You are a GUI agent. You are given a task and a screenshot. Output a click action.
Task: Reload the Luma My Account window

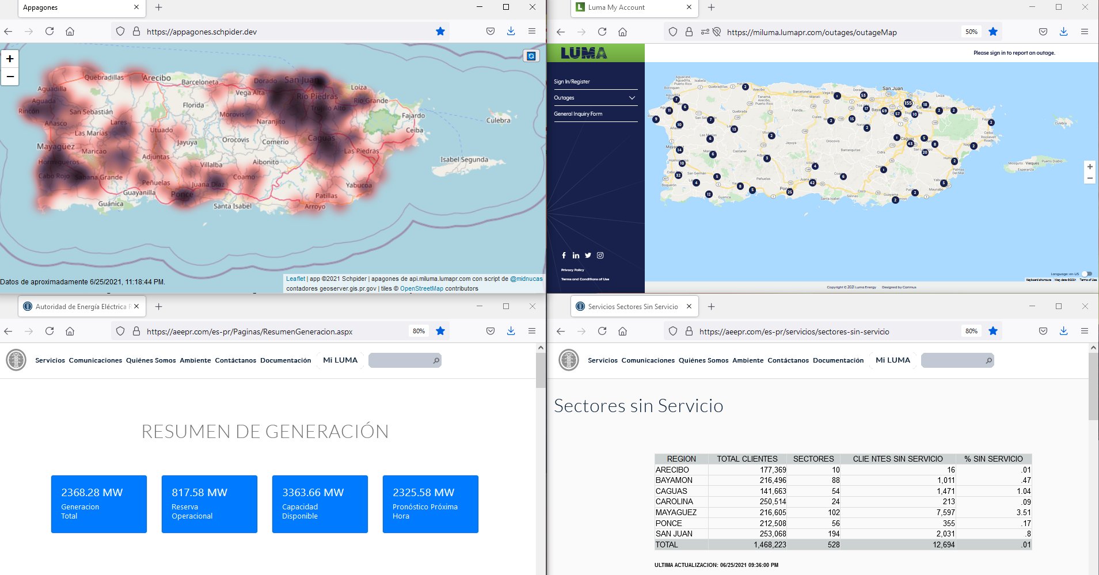coord(602,32)
